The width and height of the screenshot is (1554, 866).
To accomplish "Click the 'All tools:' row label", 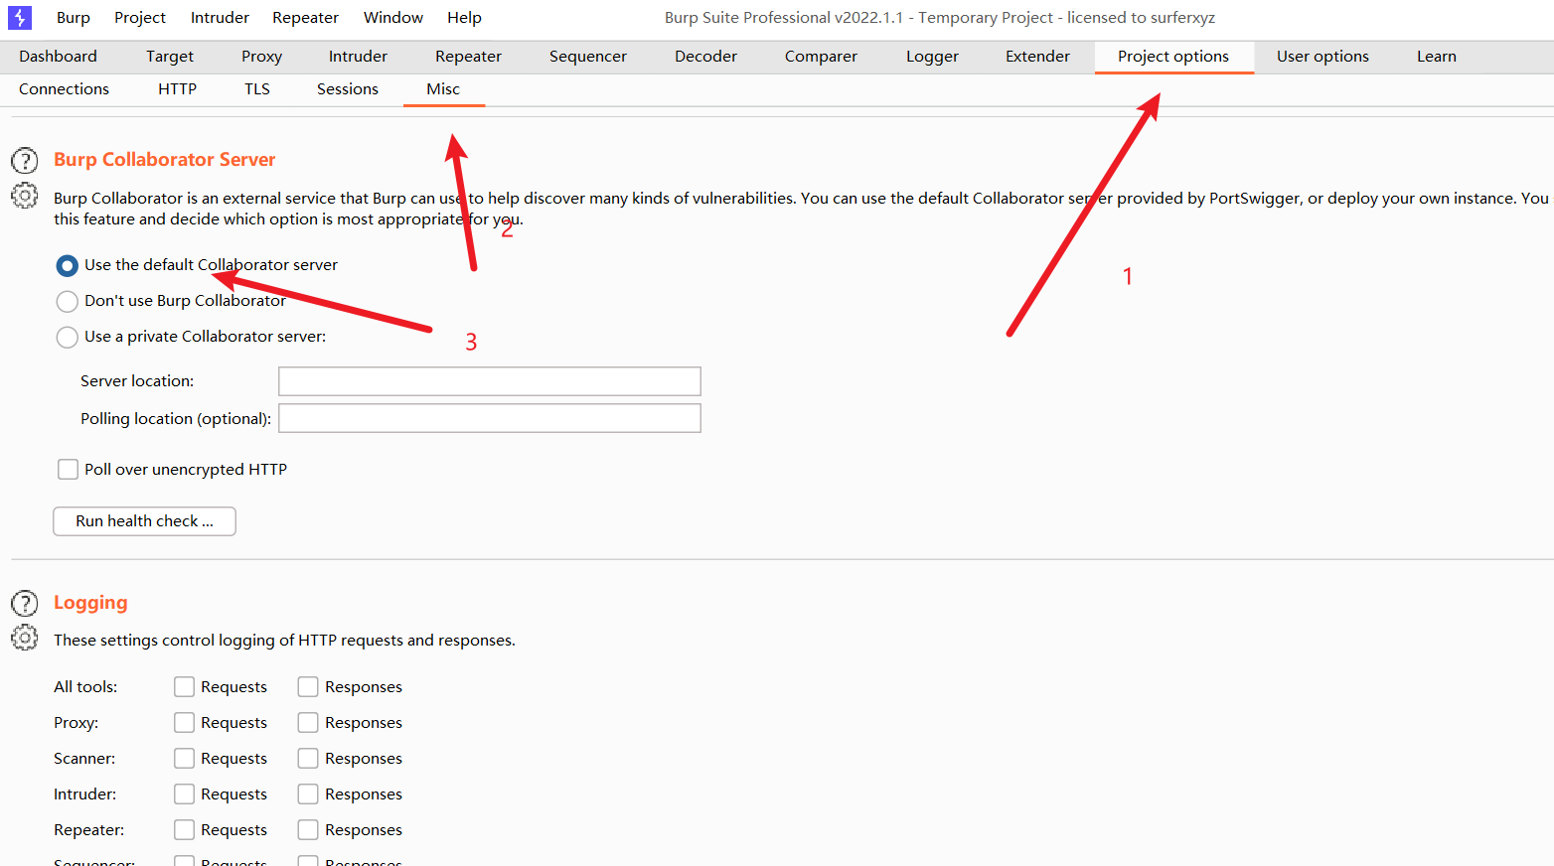I will click(85, 687).
